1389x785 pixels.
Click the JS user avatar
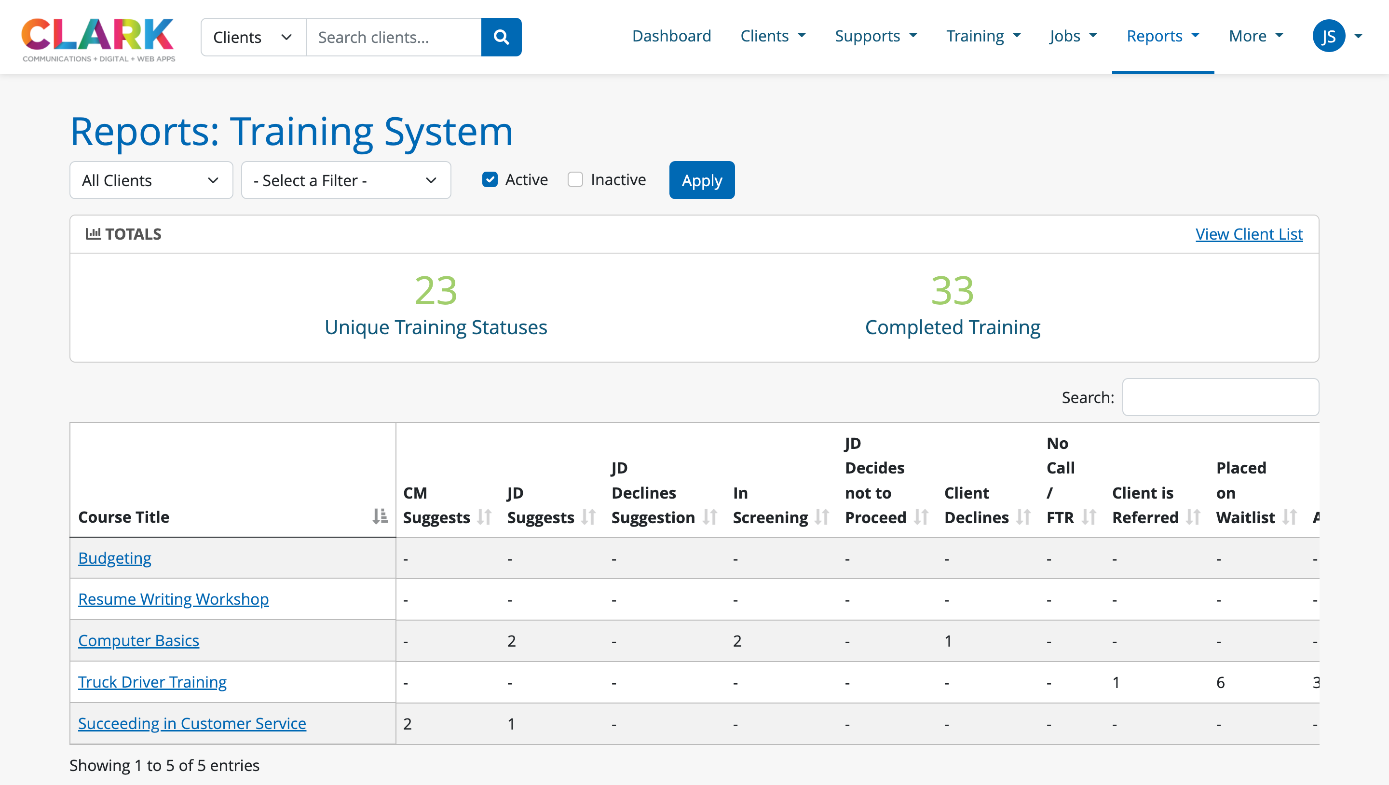click(x=1328, y=36)
